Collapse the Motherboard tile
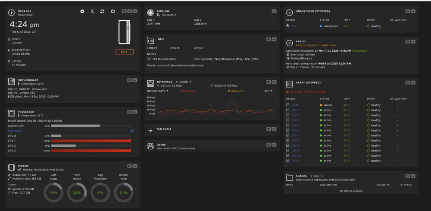 134,80
